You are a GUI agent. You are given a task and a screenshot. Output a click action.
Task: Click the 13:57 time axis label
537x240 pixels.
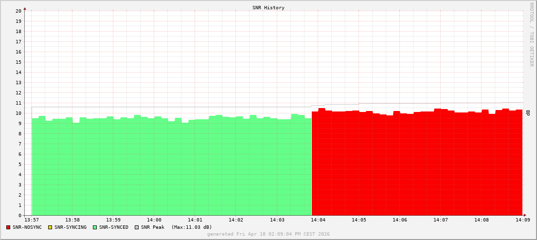point(32,220)
